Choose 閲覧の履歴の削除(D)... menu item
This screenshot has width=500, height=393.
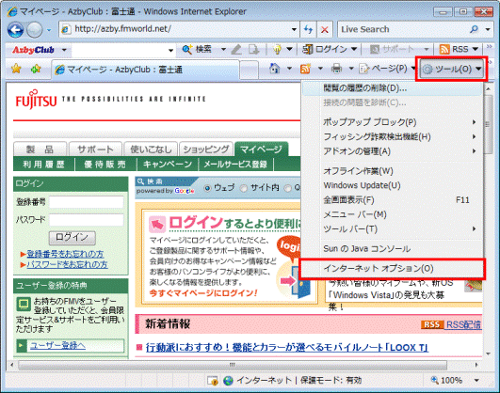click(392, 88)
